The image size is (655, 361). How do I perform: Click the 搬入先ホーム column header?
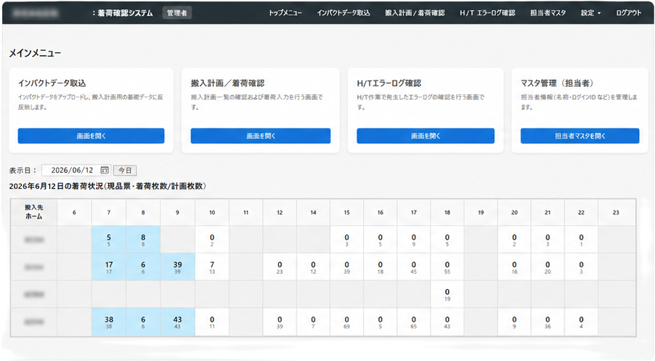pyautogui.click(x=34, y=212)
